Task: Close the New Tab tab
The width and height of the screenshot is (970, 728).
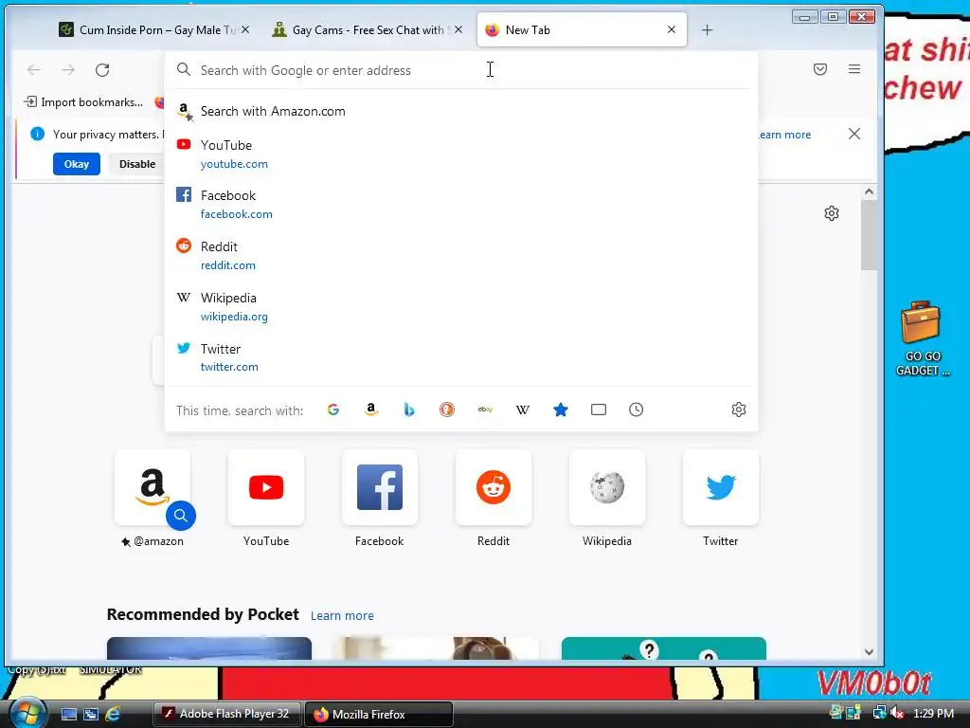Action: click(x=672, y=29)
